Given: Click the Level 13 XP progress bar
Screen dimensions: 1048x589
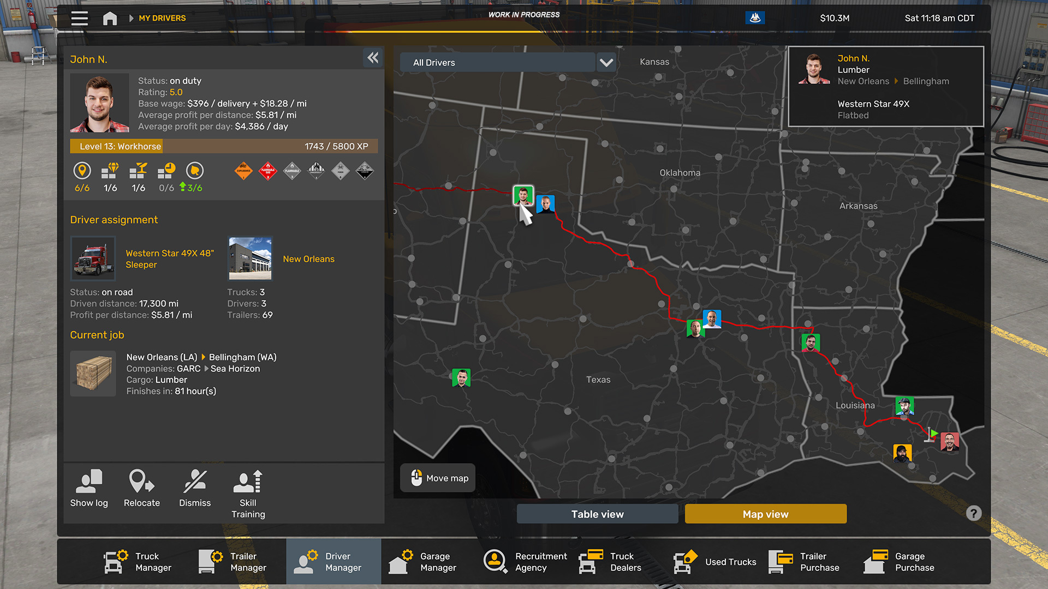Looking at the screenshot, I should [x=224, y=146].
